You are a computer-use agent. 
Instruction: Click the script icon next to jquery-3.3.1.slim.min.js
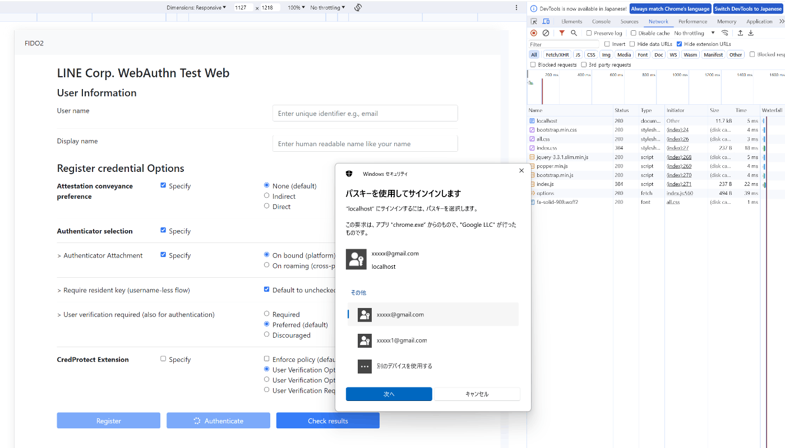coord(532,157)
